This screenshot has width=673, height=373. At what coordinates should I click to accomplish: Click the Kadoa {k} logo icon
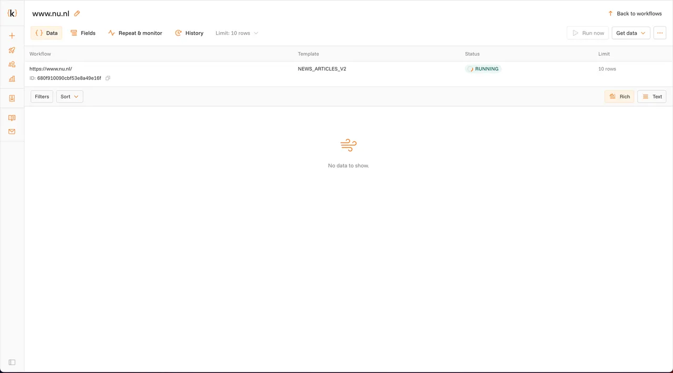pos(12,13)
